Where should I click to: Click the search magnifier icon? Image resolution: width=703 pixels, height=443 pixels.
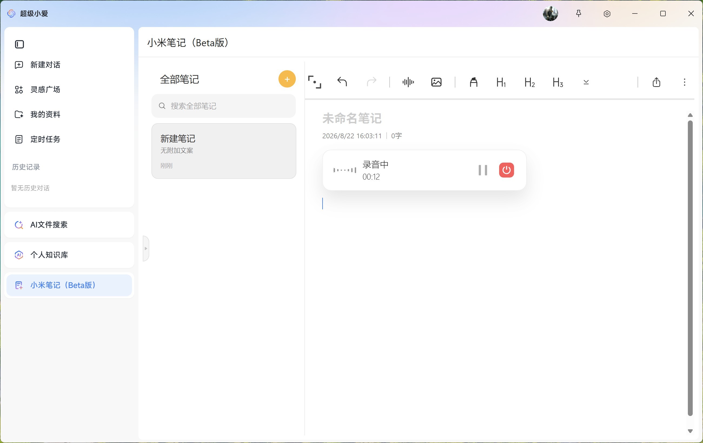(x=162, y=106)
